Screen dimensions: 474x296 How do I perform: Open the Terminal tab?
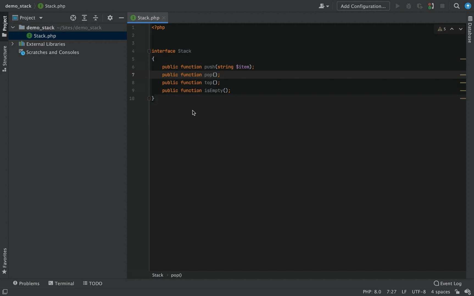click(x=61, y=283)
